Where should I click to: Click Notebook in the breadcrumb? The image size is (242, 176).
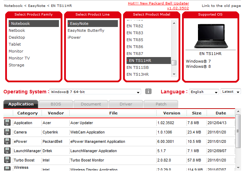tap(13, 6)
